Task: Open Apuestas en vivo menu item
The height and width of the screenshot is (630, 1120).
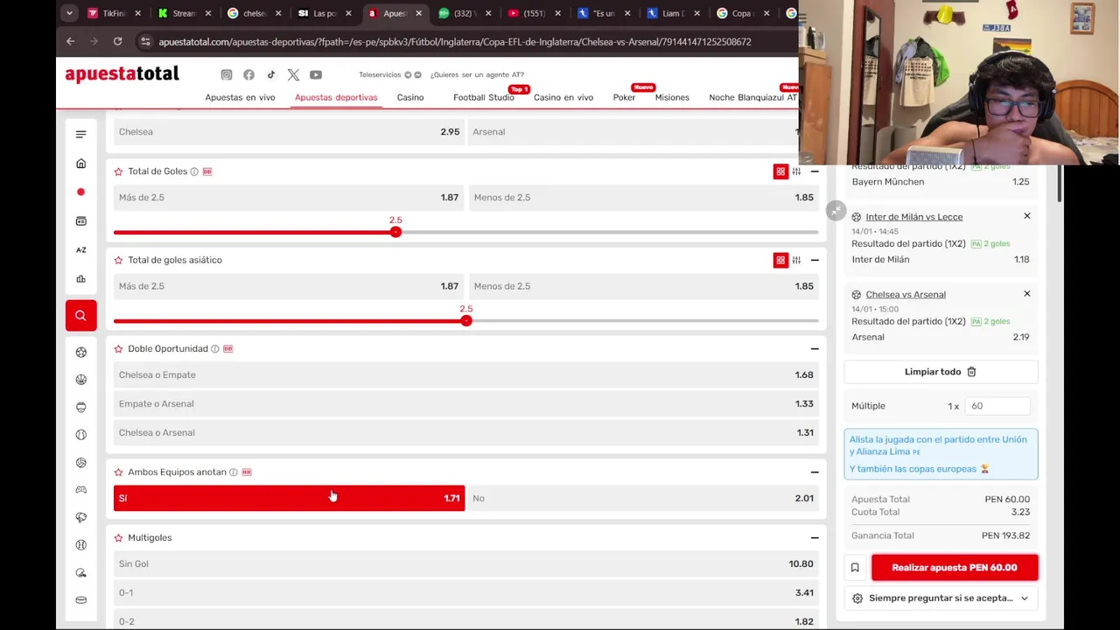Action: click(240, 97)
